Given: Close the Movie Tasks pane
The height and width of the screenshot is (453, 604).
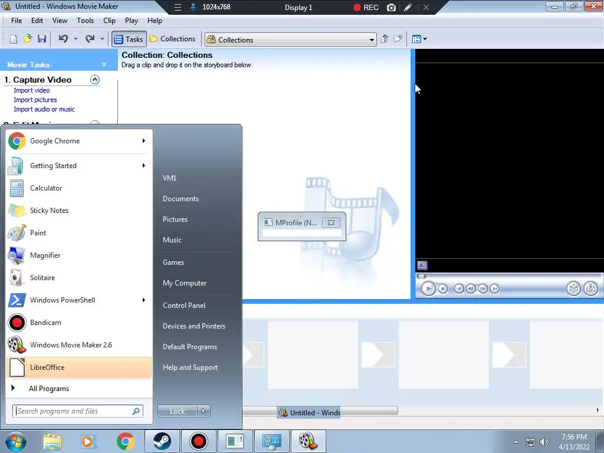Looking at the screenshot, I should [104, 65].
